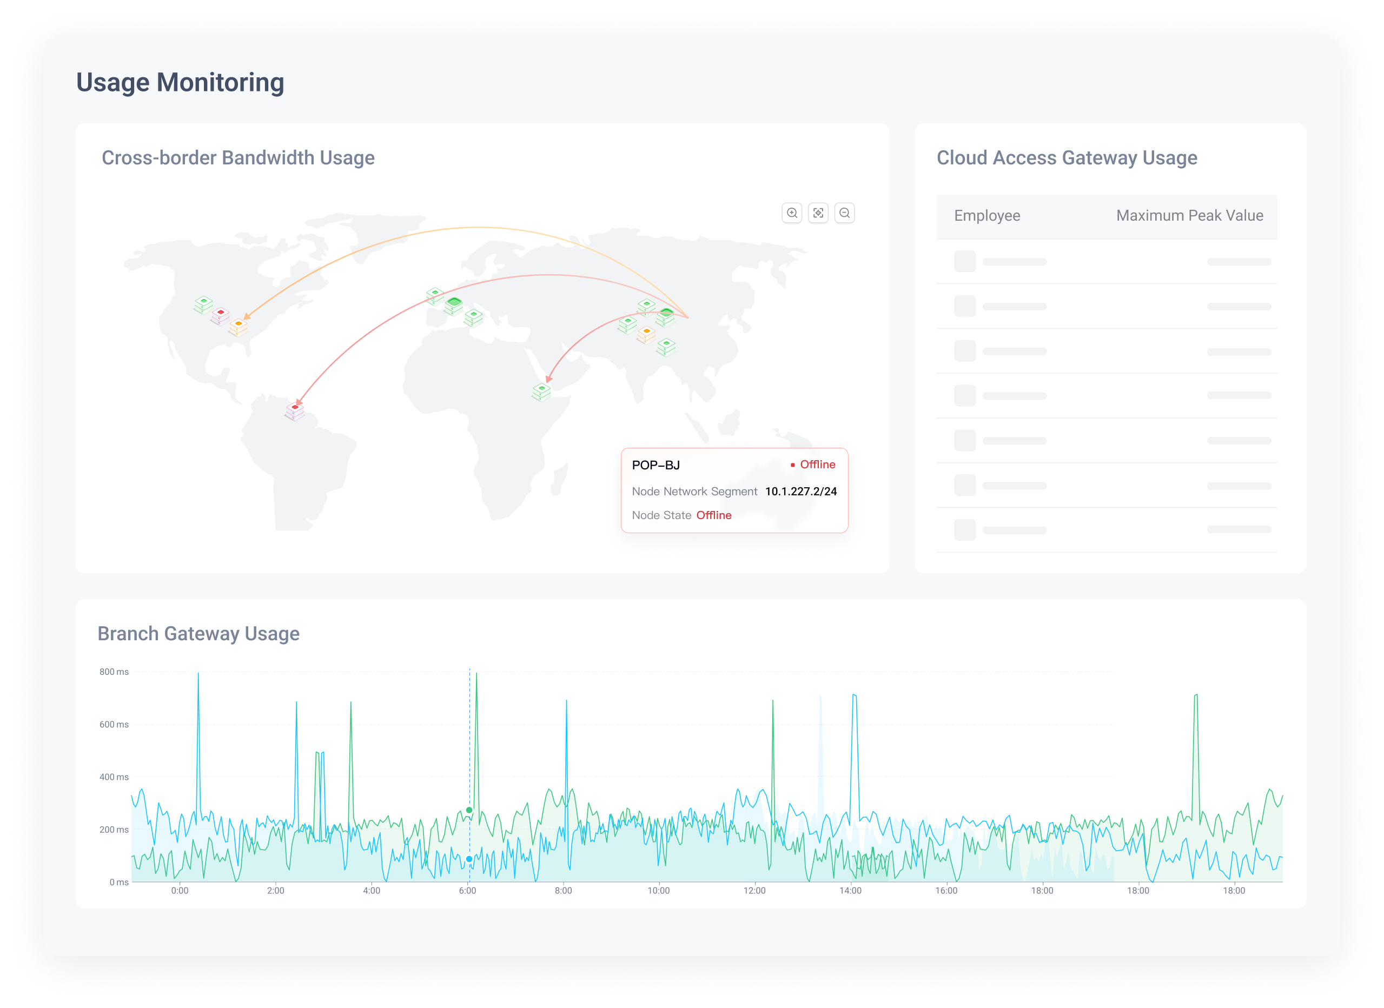Click the 10:00 time axis label

658,890
